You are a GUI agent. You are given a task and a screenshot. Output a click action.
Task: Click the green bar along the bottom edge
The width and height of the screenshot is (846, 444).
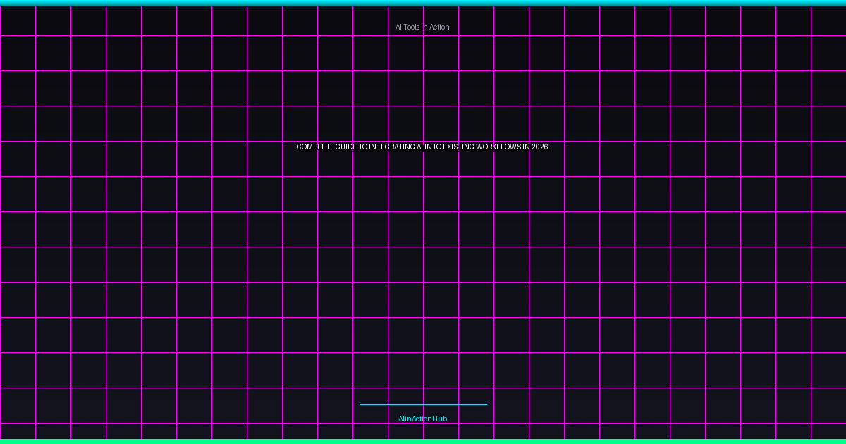tap(423, 441)
